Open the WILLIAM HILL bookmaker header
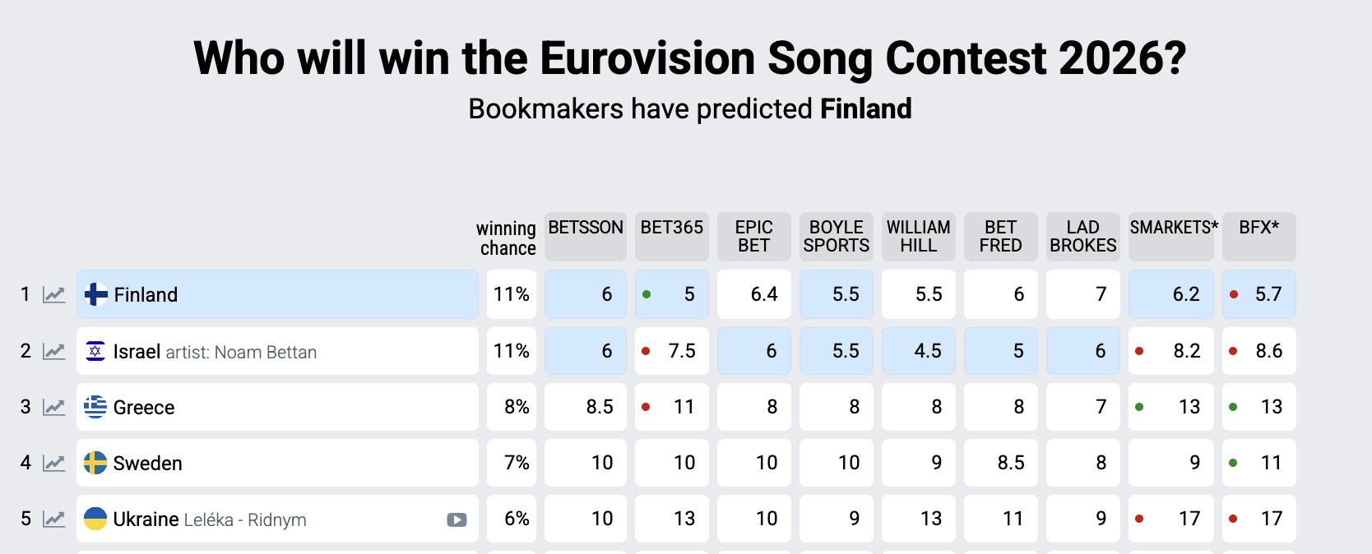 pos(919,237)
